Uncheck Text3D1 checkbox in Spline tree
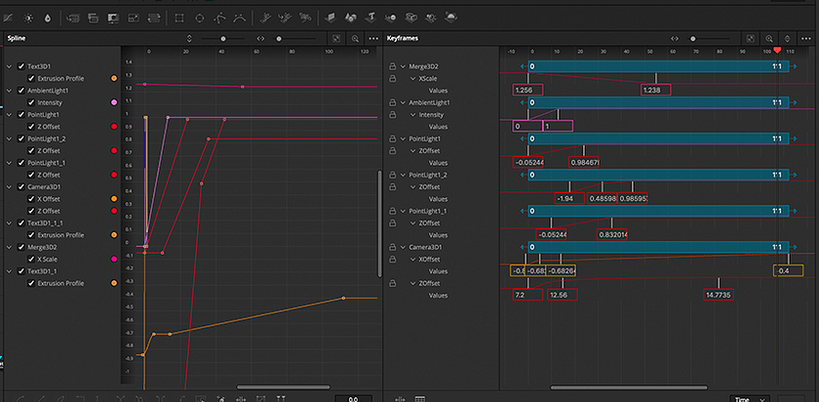The width and height of the screenshot is (819, 402). [x=21, y=66]
